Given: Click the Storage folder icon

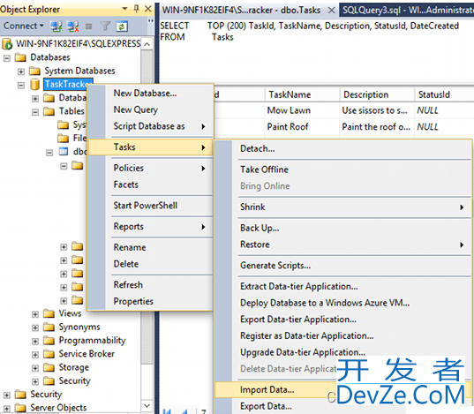Looking at the screenshot, I should [49, 367].
